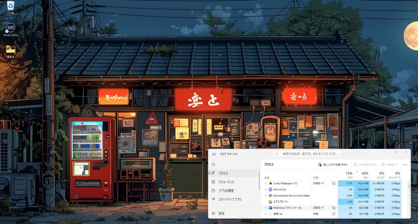The height and width of the screenshot is (224, 418).
Task: Click the 検索 process icon
Action: click(270, 214)
